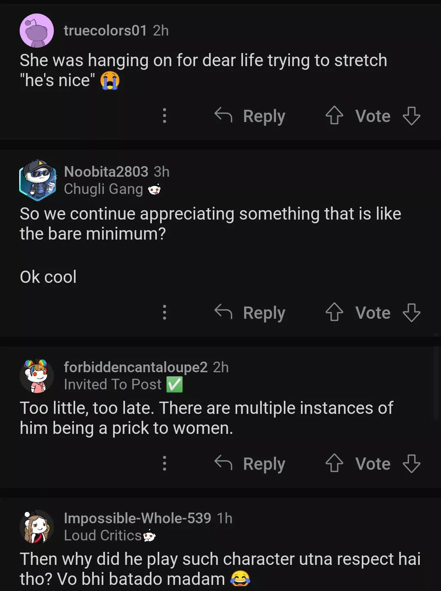Viewport: 441px width, 591px height.
Task: Downvote forbiddencantaloupe2's comment
Action: coord(411,463)
